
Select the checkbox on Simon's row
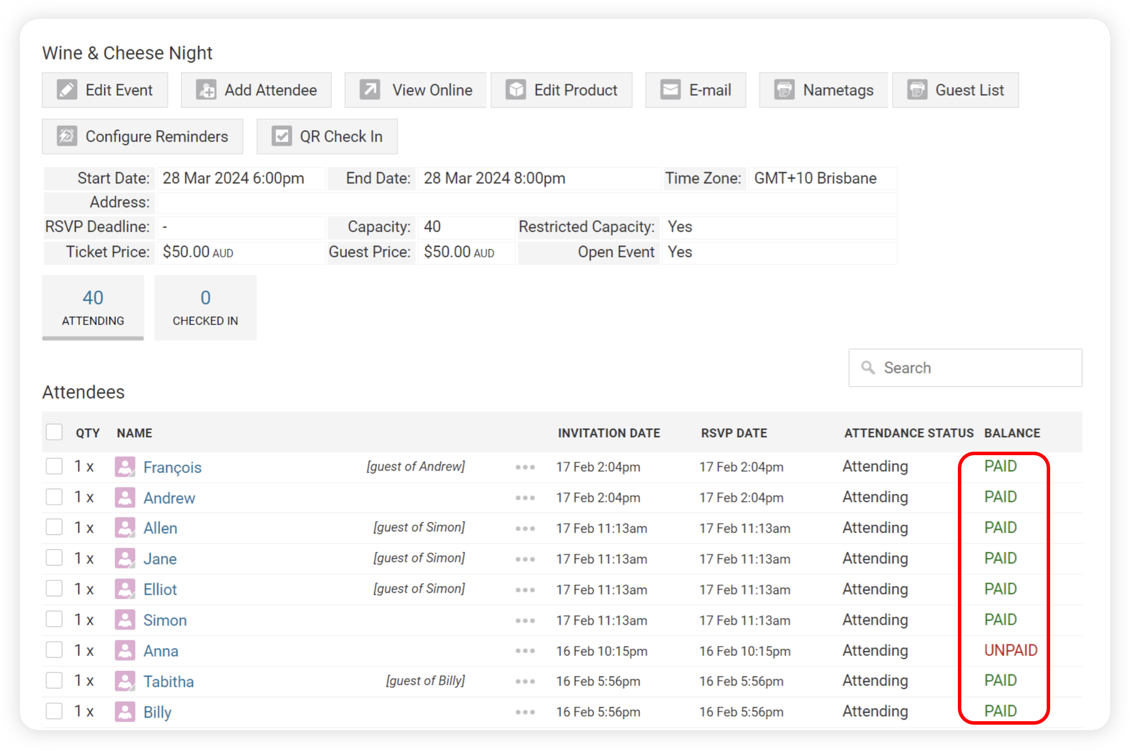[x=54, y=620]
